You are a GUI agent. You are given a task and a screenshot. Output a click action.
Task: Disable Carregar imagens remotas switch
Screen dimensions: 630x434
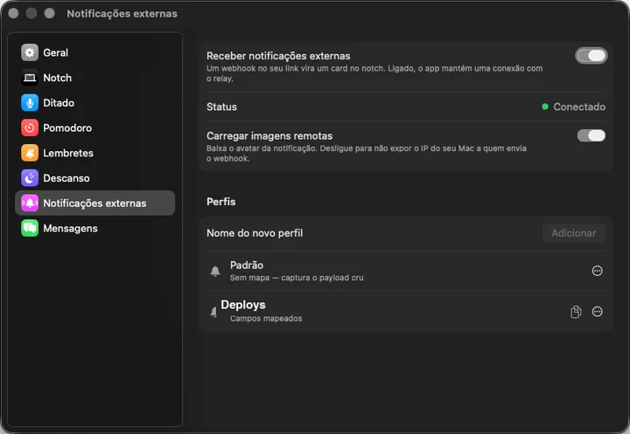pyautogui.click(x=591, y=135)
